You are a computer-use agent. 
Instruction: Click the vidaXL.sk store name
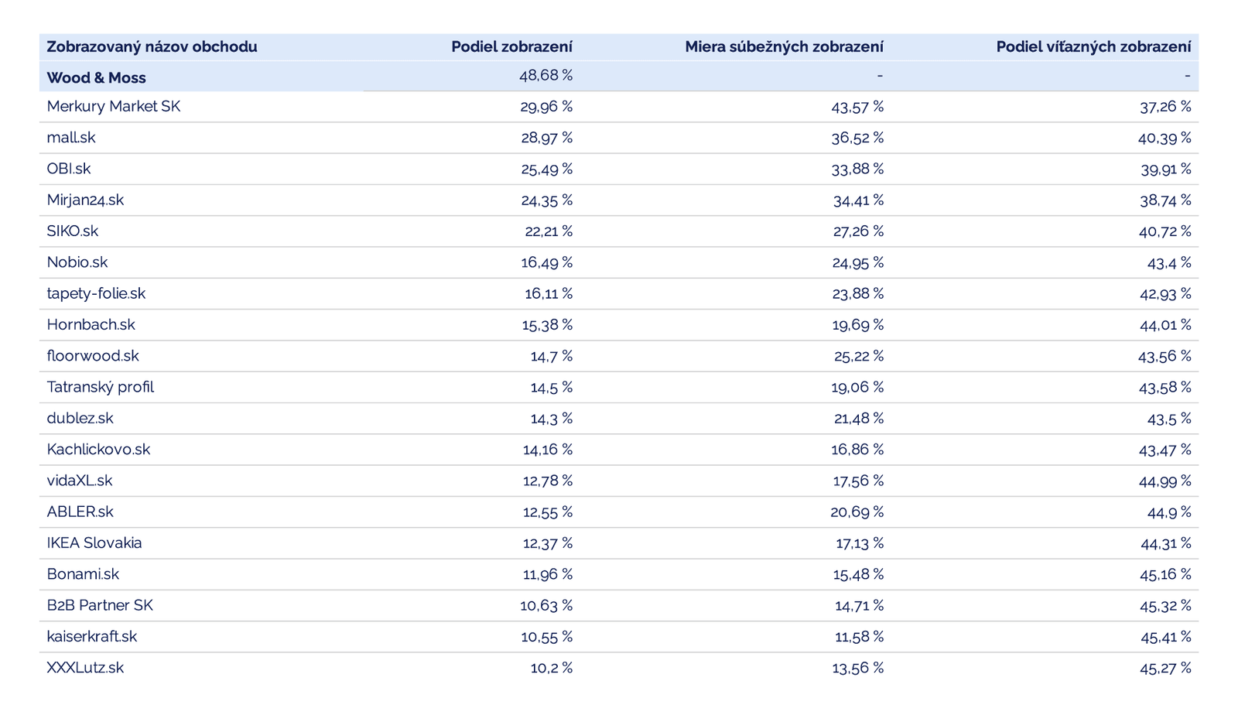coord(80,481)
